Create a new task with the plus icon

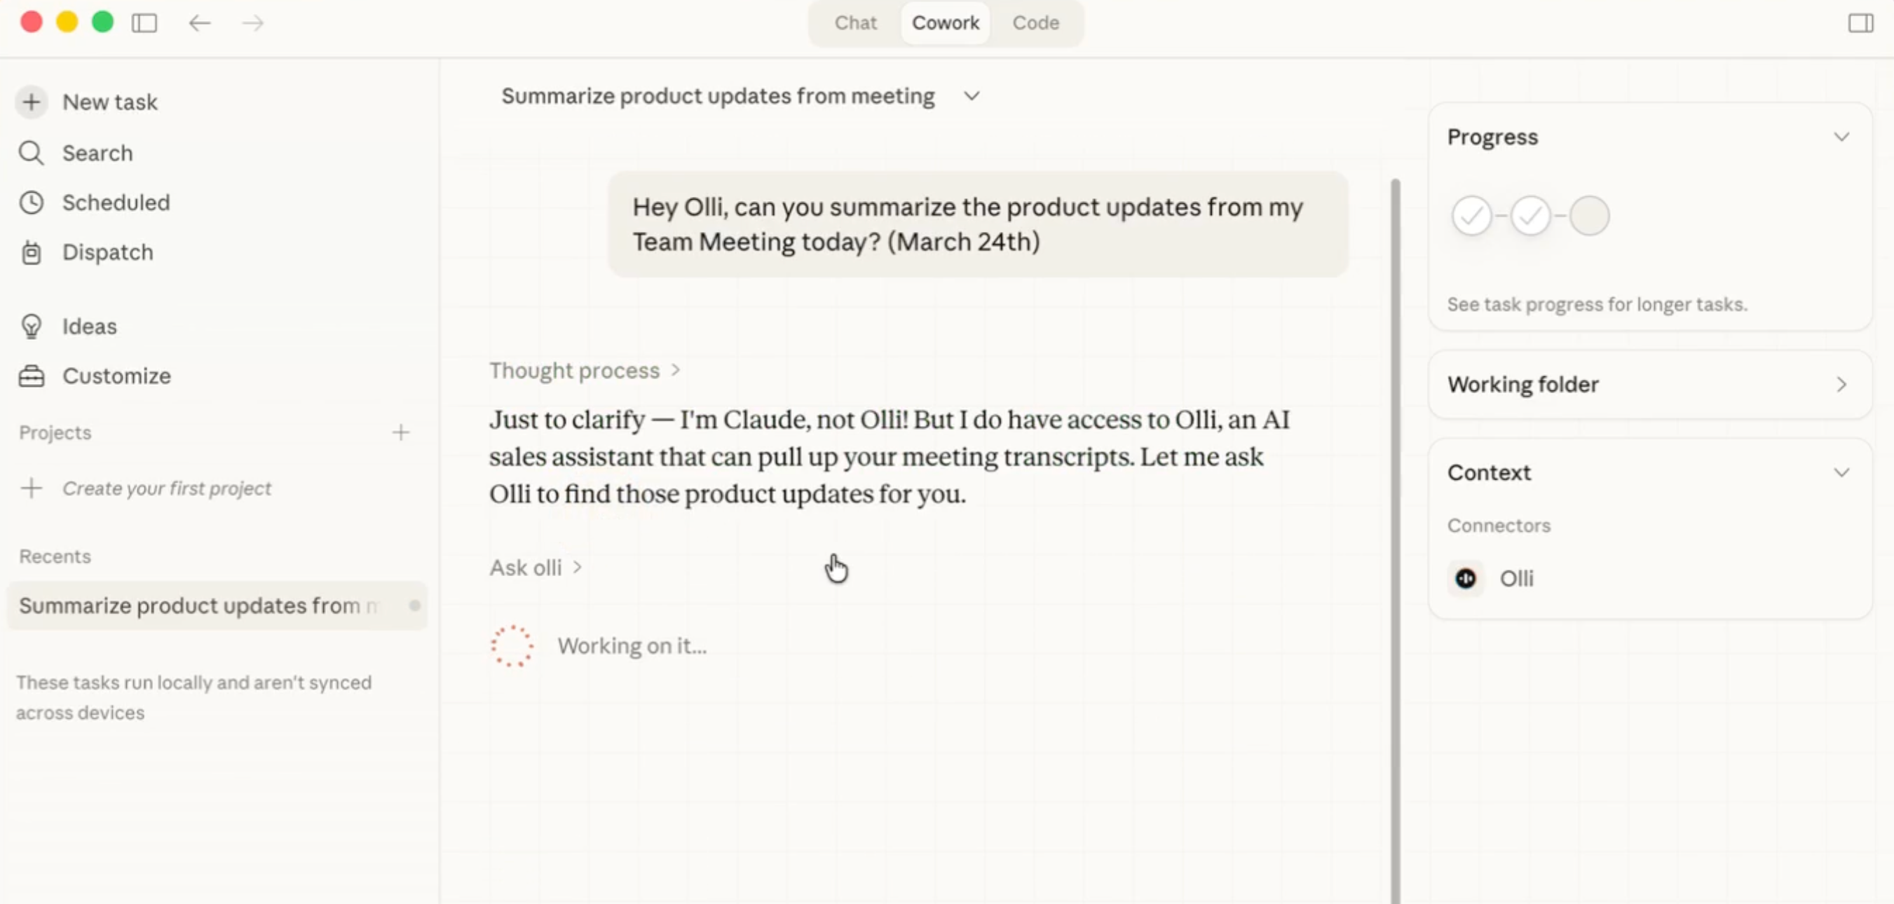pos(31,102)
